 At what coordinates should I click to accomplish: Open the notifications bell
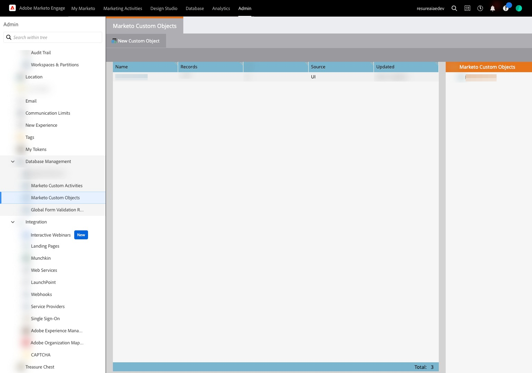tap(493, 8)
